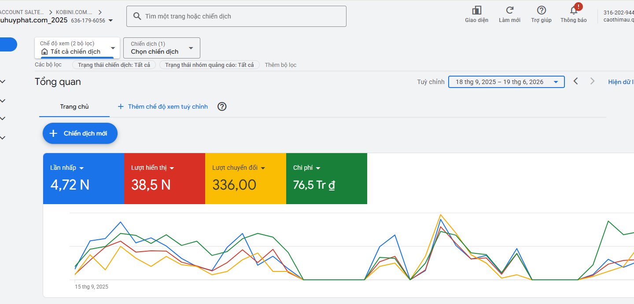
Task: Click the Trạng thái nhóm quảng cáo filter chip
Action: pos(210,65)
